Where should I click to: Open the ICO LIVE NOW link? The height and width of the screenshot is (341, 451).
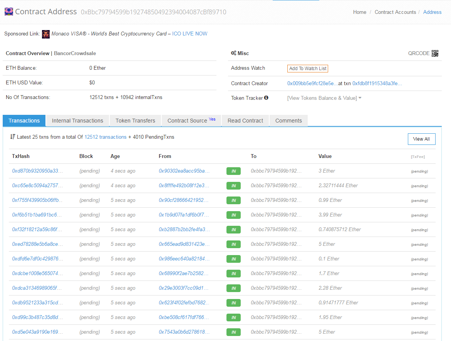(x=189, y=34)
